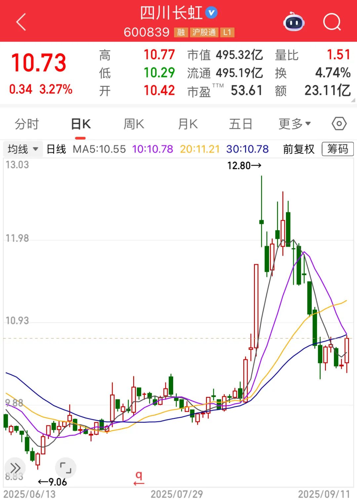
Task: Open the AI robot assistant
Action: (294, 22)
